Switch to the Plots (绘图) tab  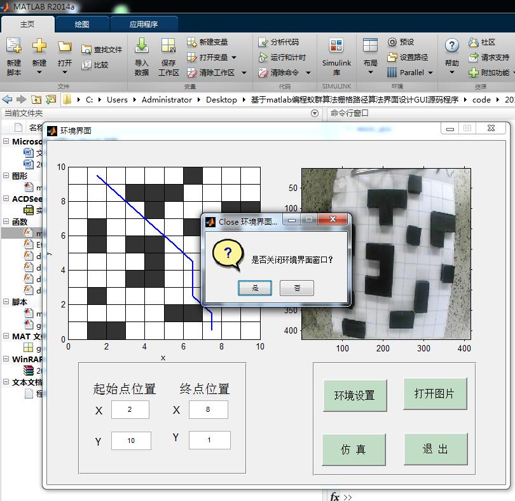pyautogui.click(x=82, y=24)
